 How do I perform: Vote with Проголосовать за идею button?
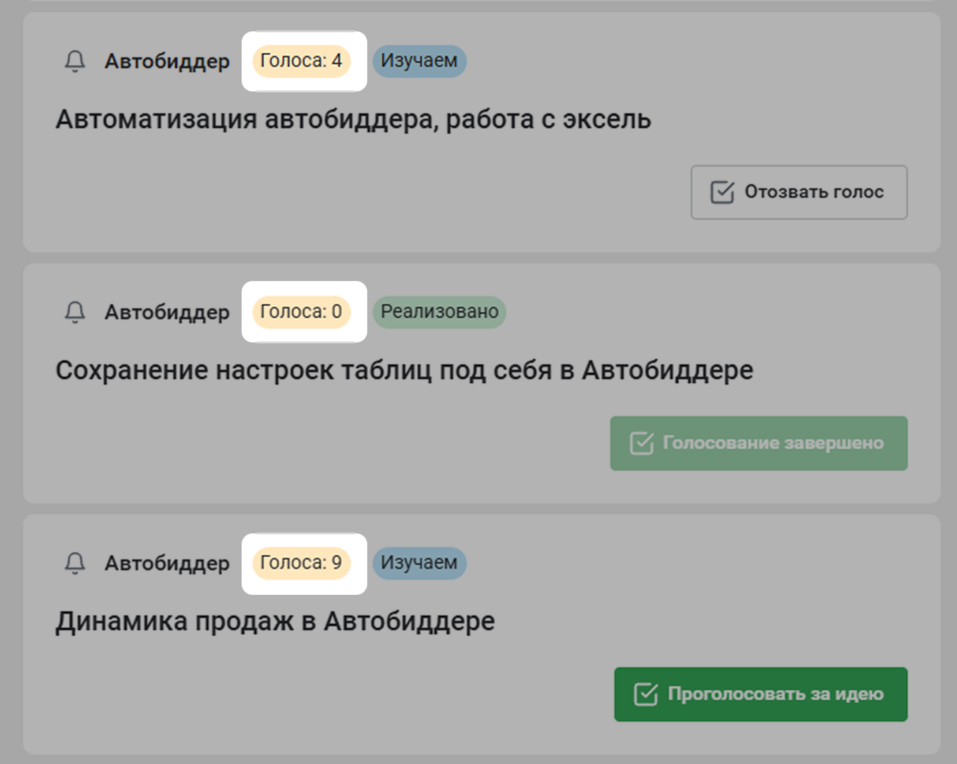[x=761, y=694]
